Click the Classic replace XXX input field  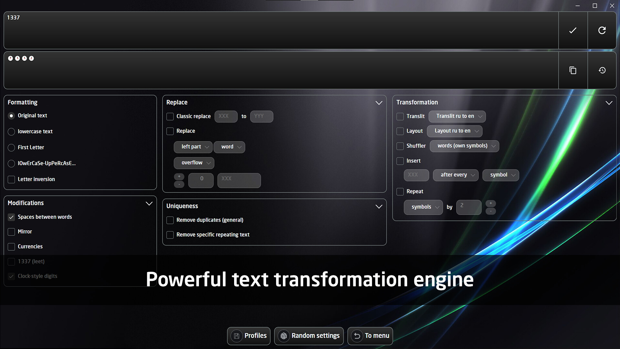[226, 116]
